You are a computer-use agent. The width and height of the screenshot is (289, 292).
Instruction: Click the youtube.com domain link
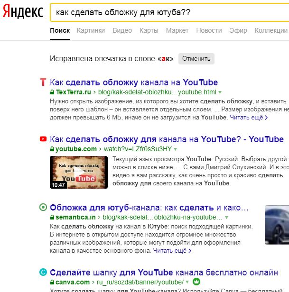76,149
